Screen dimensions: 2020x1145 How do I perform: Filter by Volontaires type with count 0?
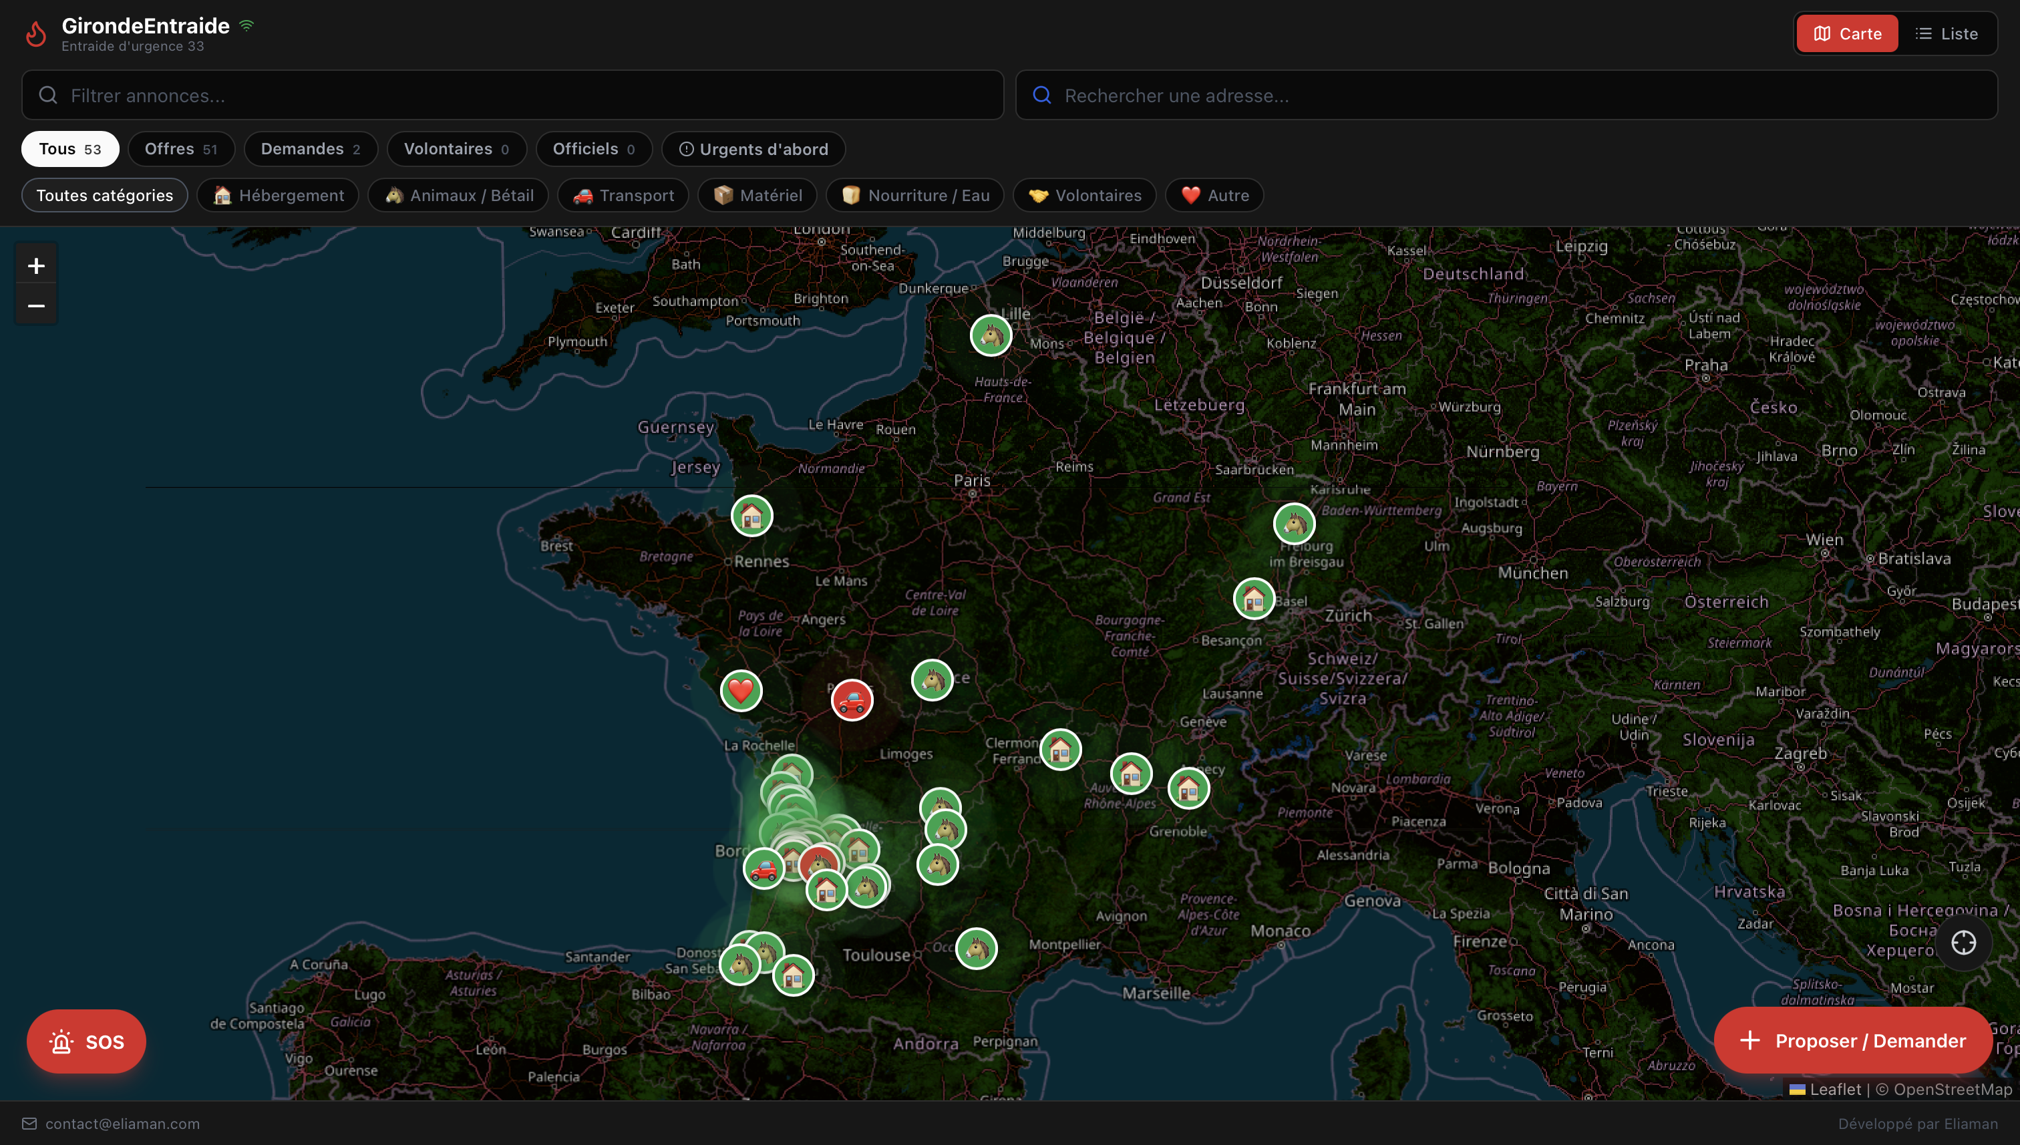pyautogui.click(x=456, y=148)
